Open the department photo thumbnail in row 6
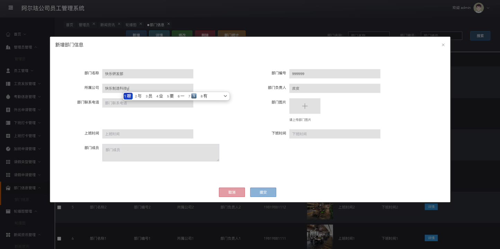The width and height of the screenshot is (500, 249). 320,237
